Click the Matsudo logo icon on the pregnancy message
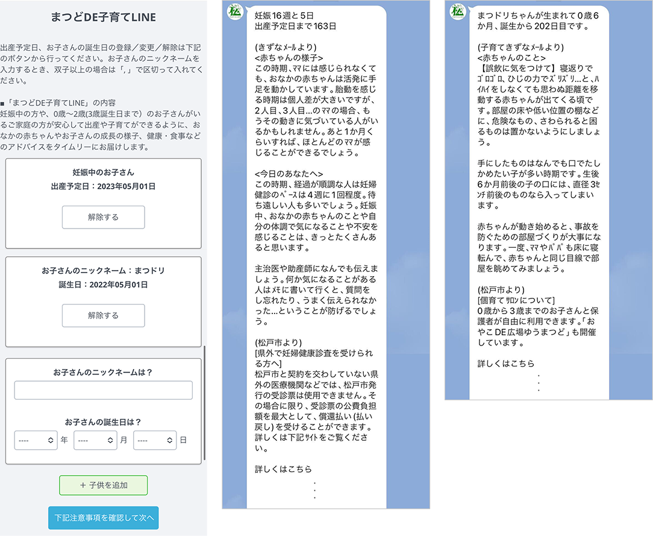 [234, 11]
